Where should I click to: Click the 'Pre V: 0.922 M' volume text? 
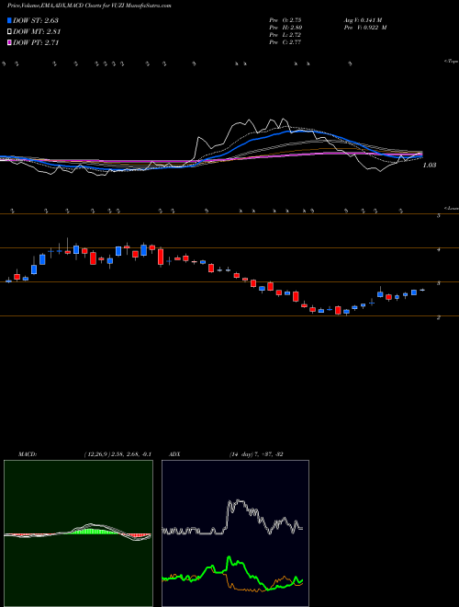[x=364, y=28]
